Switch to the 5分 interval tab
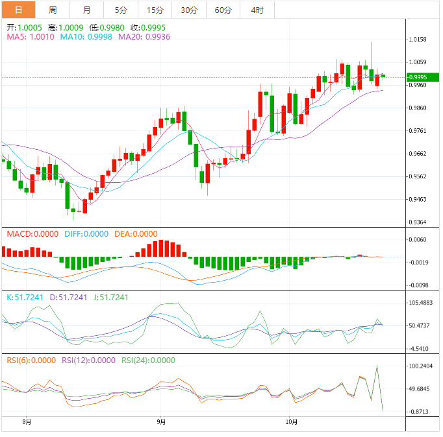The height and width of the screenshot is (437, 443). click(x=121, y=10)
